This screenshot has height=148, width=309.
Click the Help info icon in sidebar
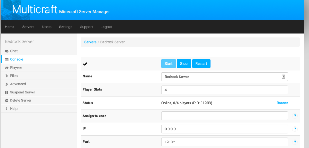tap(7, 109)
